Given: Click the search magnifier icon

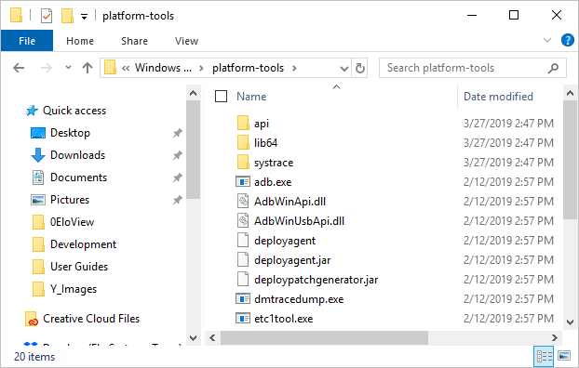Looking at the screenshot, I should (x=553, y=68).
